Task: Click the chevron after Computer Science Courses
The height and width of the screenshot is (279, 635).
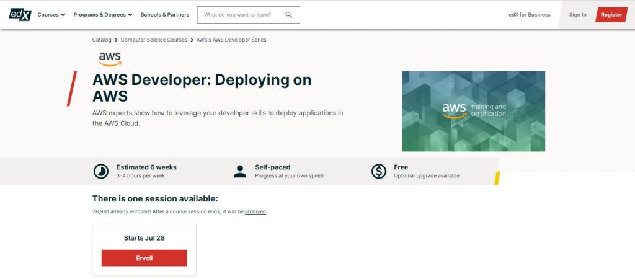Action: (192, 40)
